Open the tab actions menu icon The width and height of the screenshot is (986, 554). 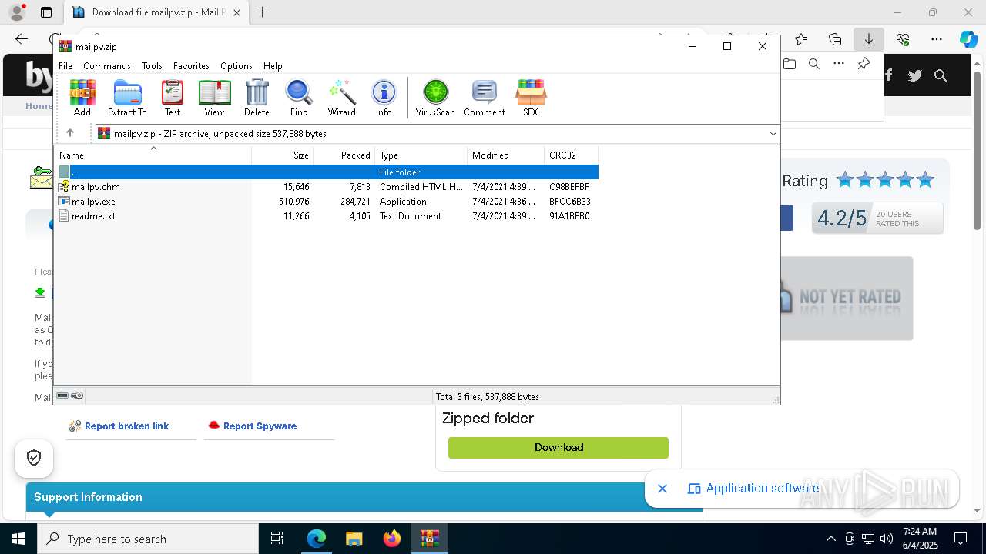click(46, 12)
